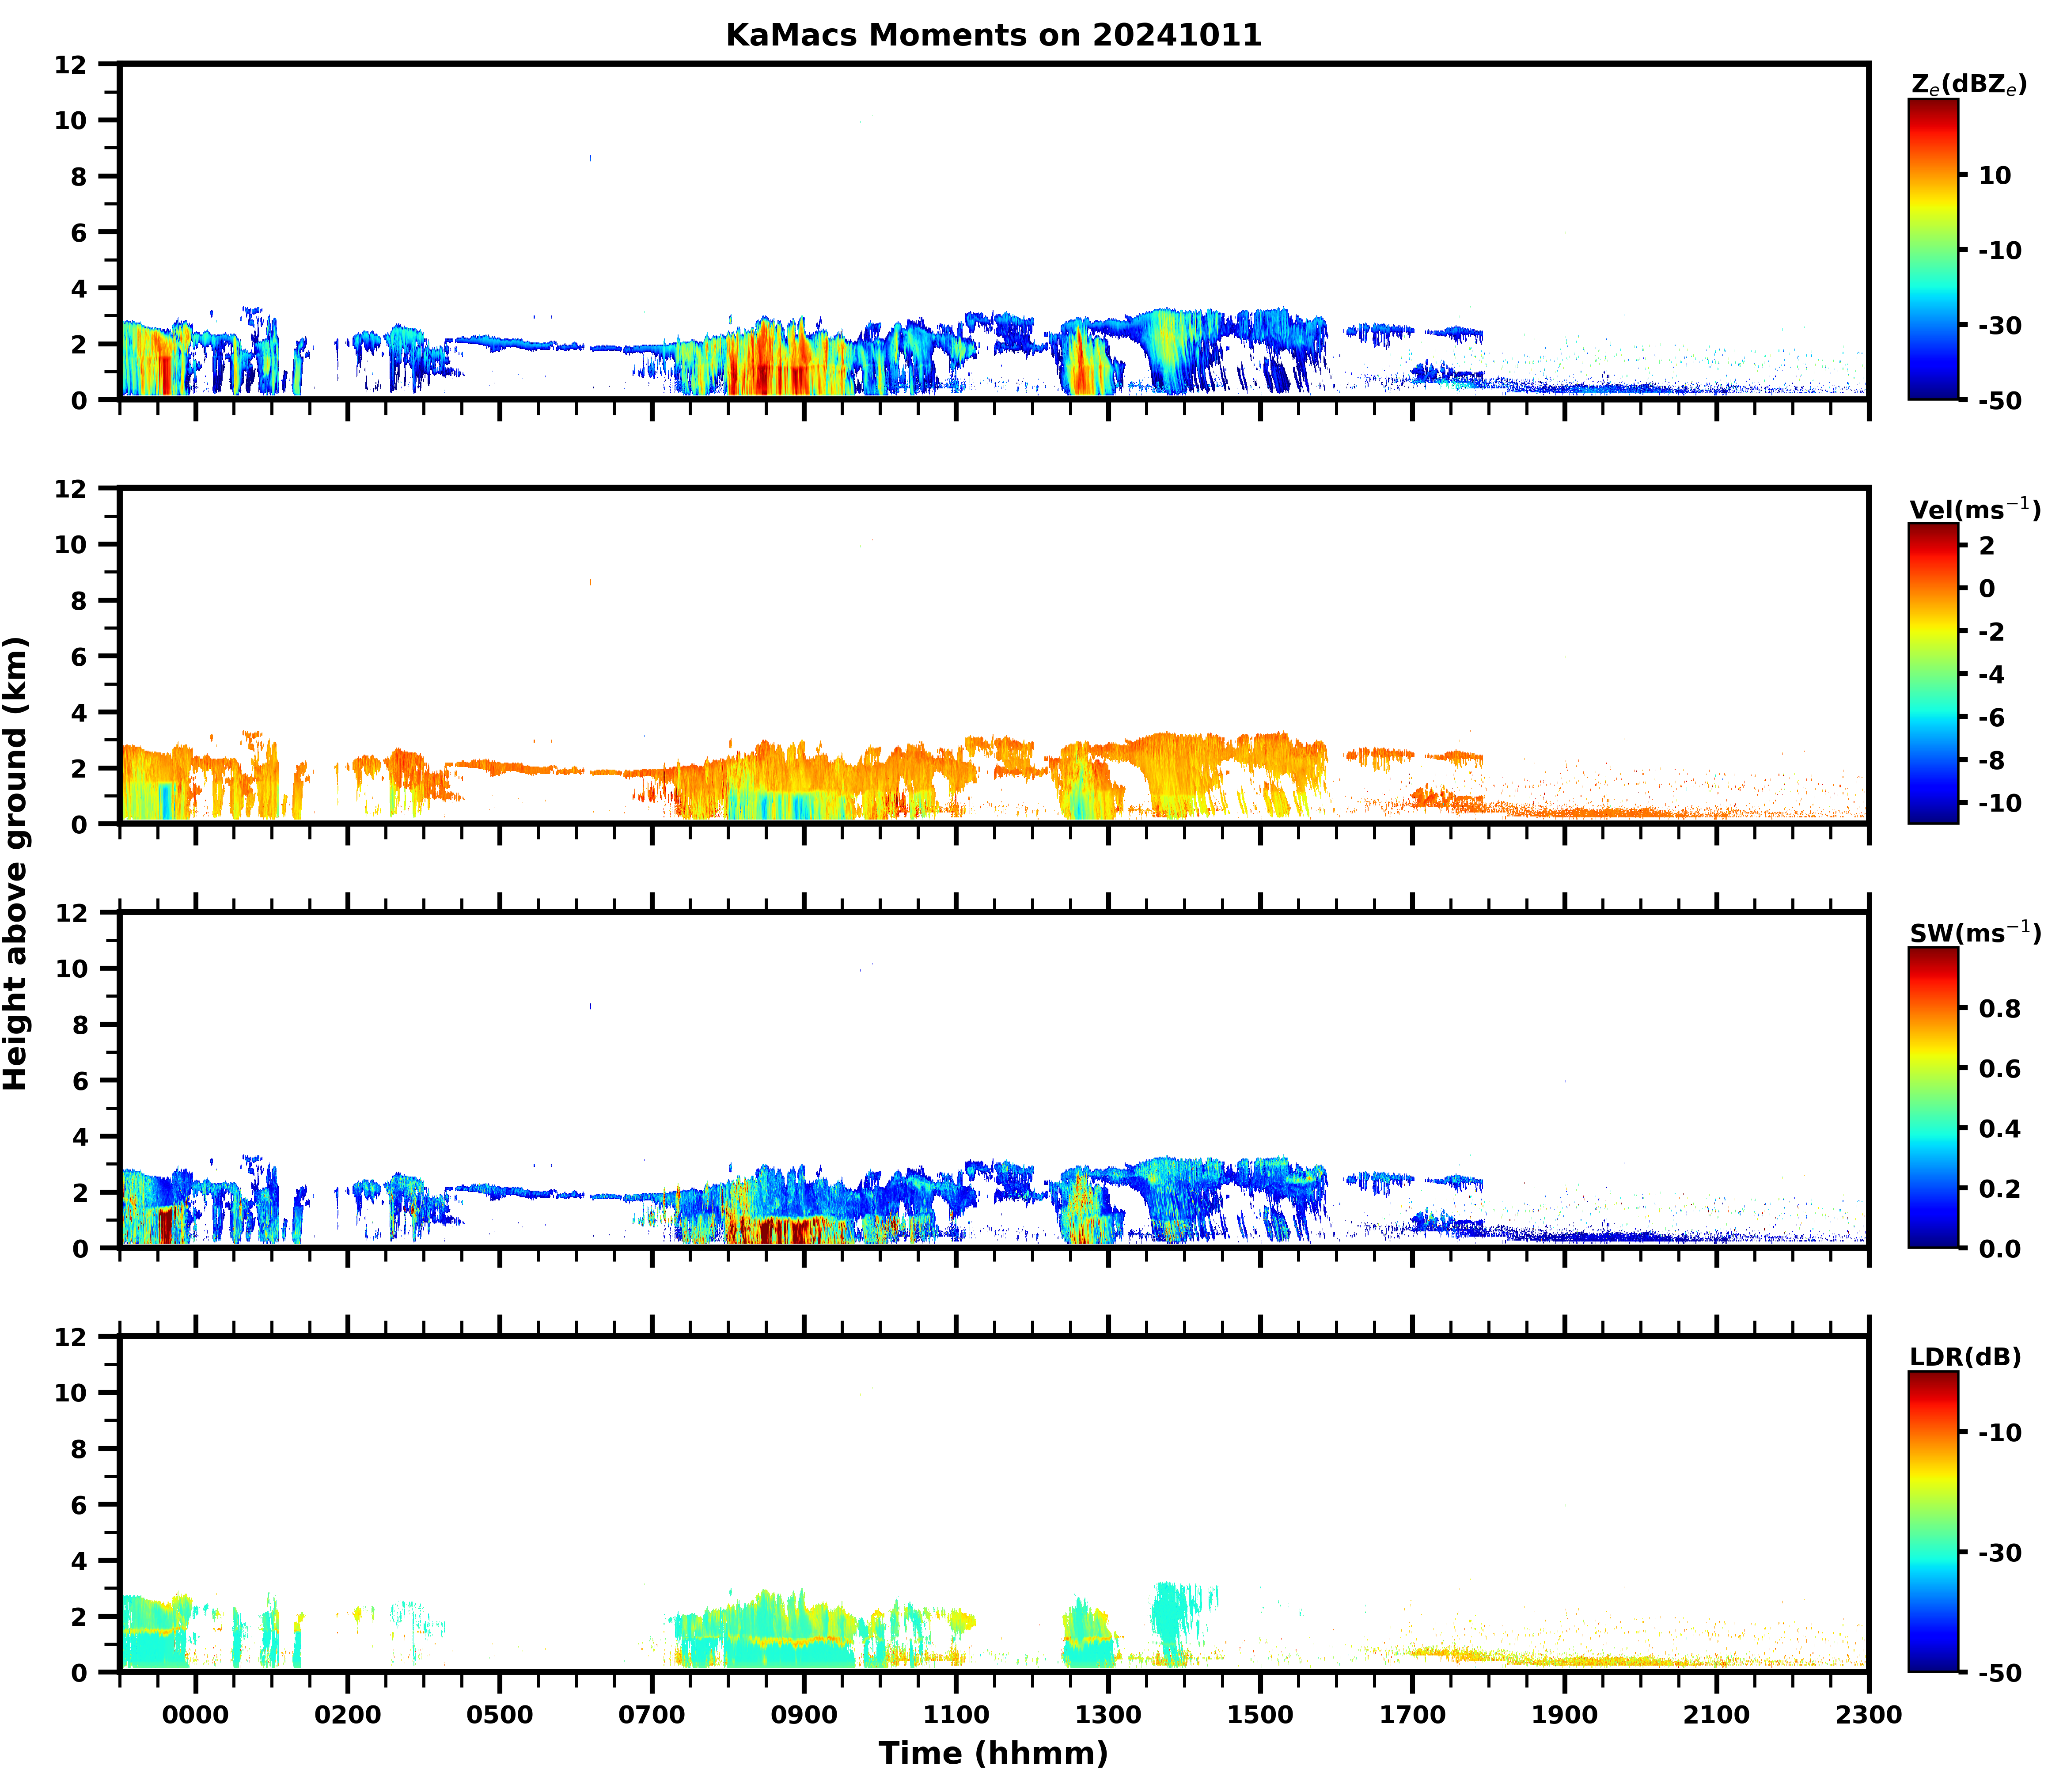The height and width of the screenshot is (1792, 2063).
Task: Click the -30 LDR colorbar tick value
Action: click(x=2000, y=1553)
